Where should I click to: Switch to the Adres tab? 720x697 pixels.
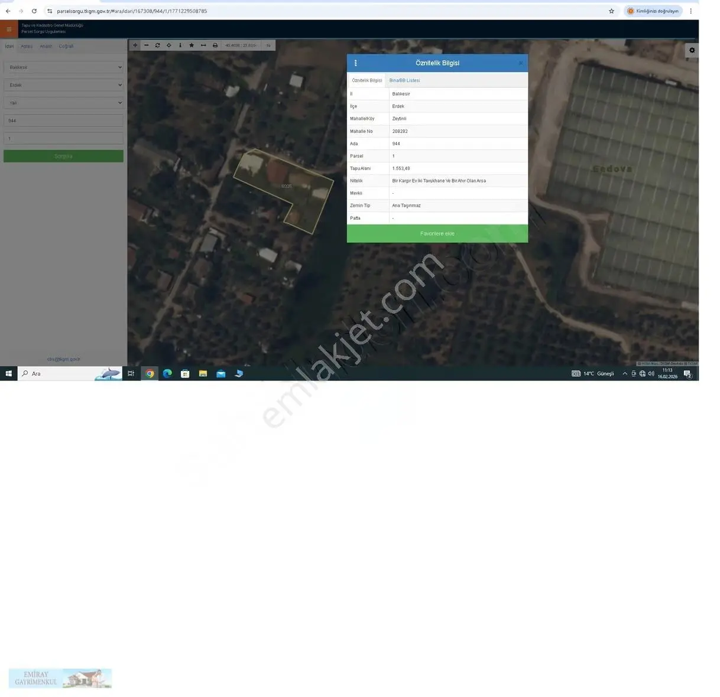27,46
